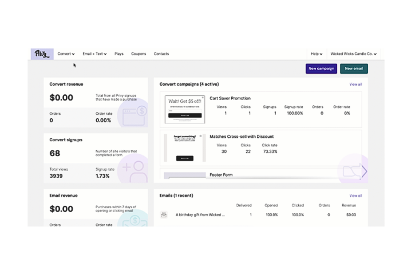Click the Privy logo
412x275 pixels.
pyautogui.click(x=41, y=53)
